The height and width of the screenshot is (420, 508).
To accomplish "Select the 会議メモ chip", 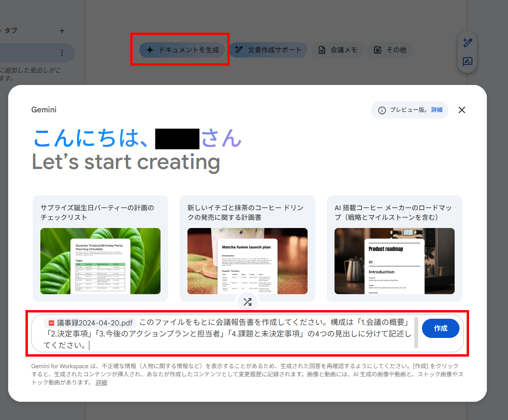I will point(337,50).
